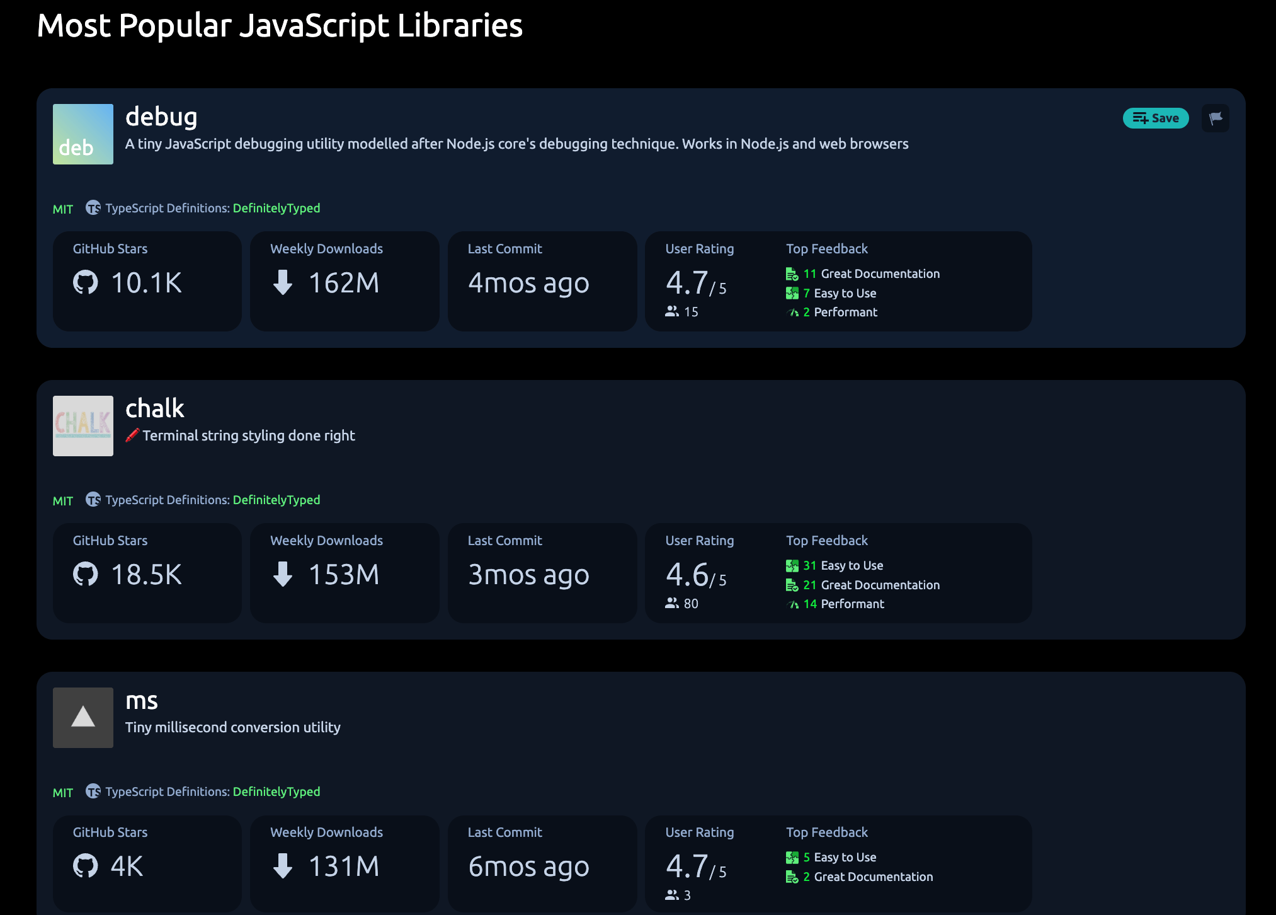Click the GitHub icon next to 10.1K stars
1276x915 pixels.
pyautogui.click(x=86, y=282)
